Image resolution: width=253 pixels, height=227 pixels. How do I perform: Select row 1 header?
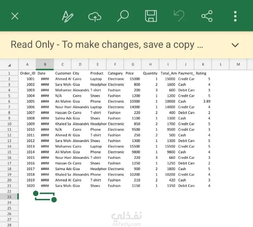click(9, 73)
